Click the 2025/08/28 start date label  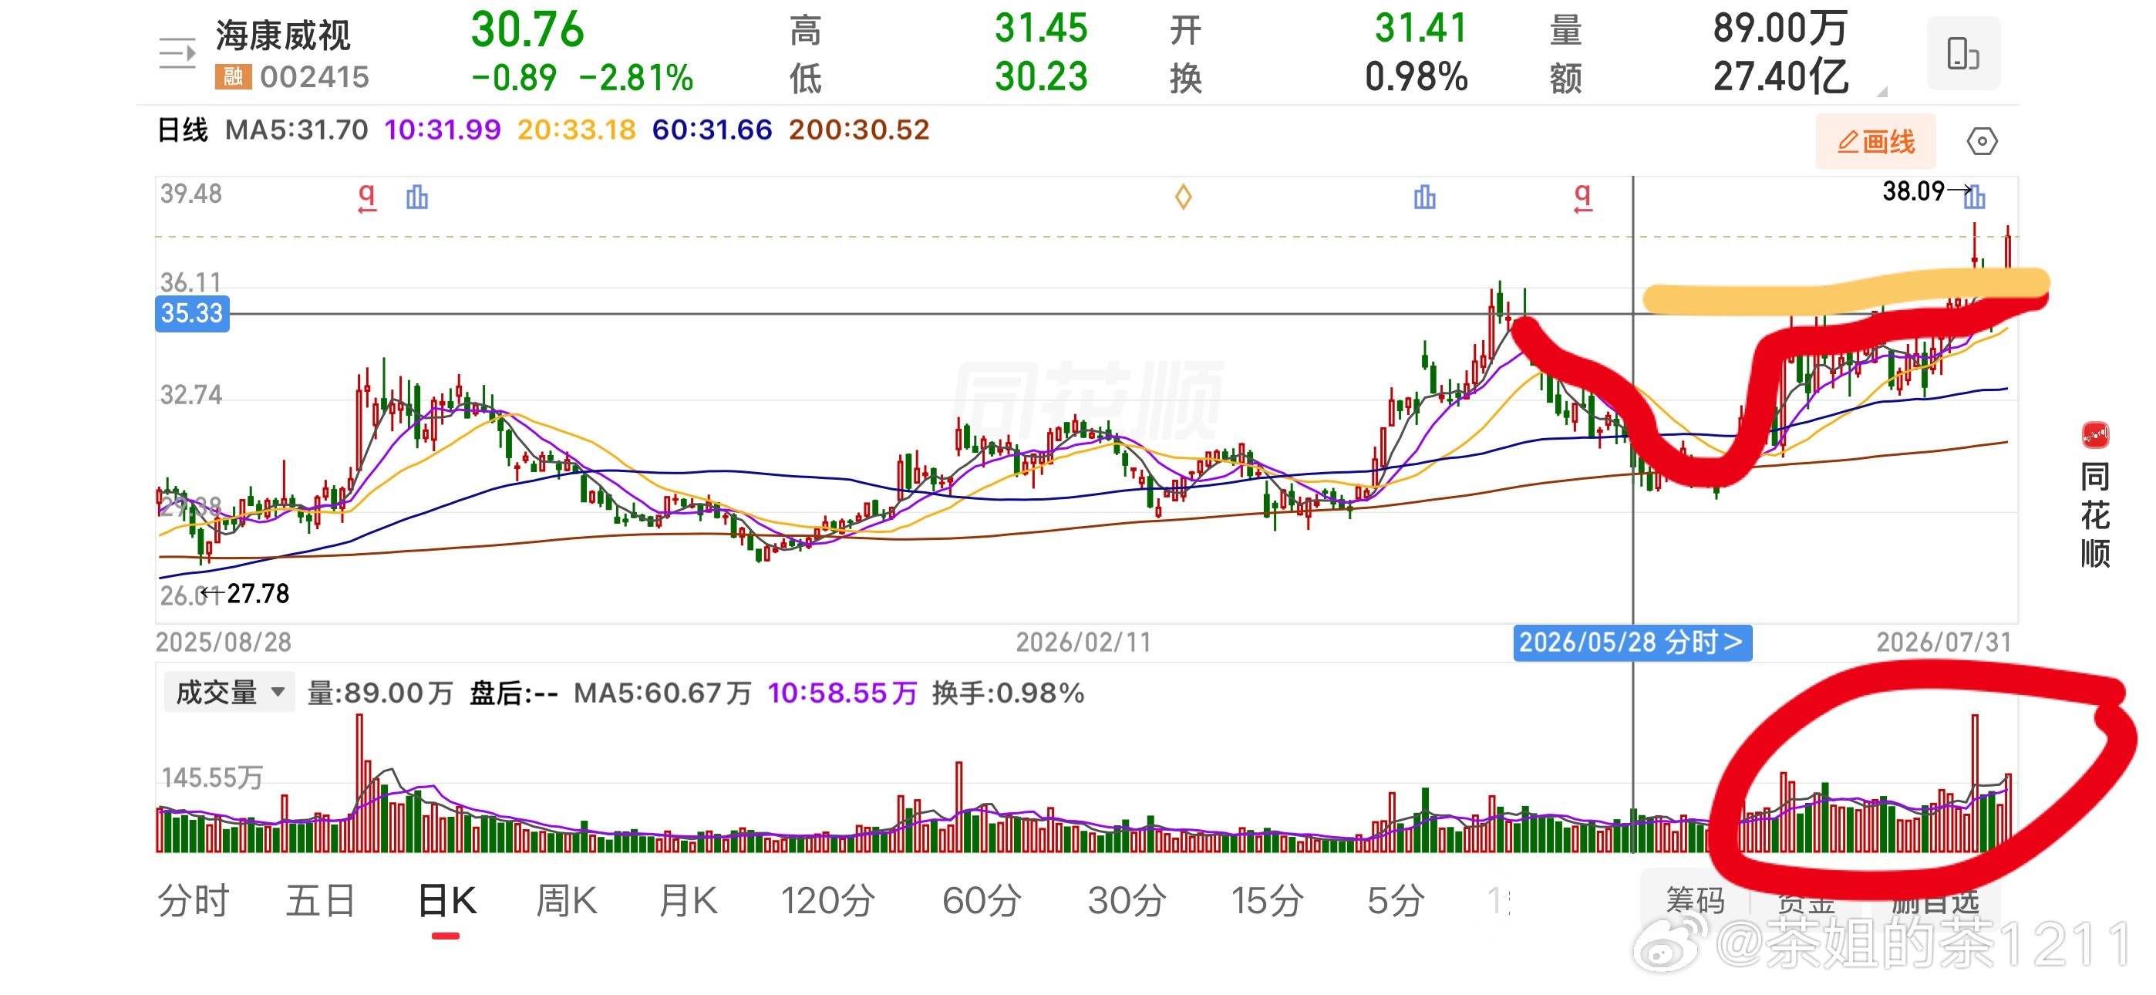224,643
